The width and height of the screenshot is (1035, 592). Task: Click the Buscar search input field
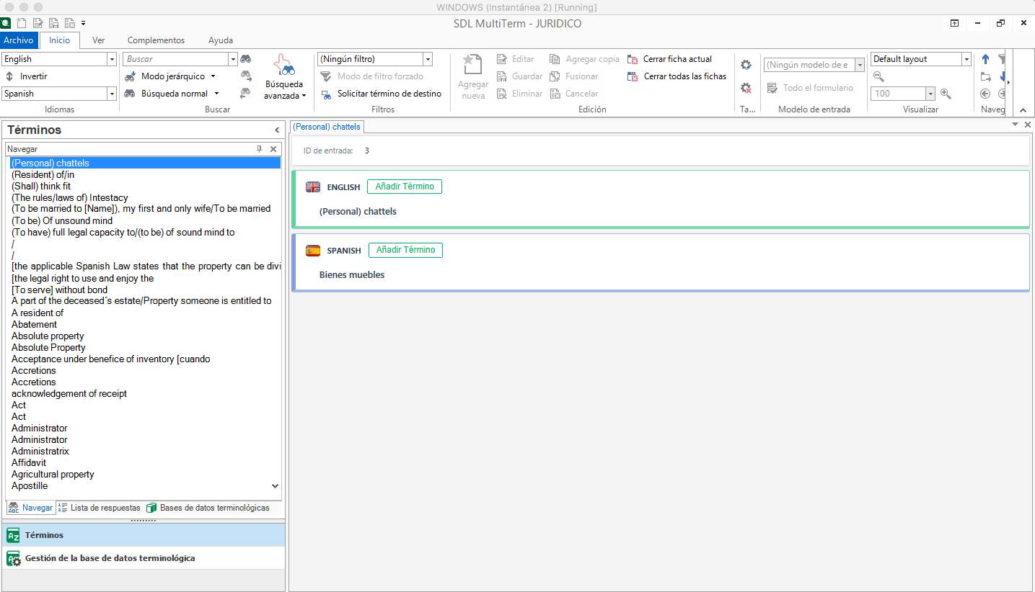point(175,59)
